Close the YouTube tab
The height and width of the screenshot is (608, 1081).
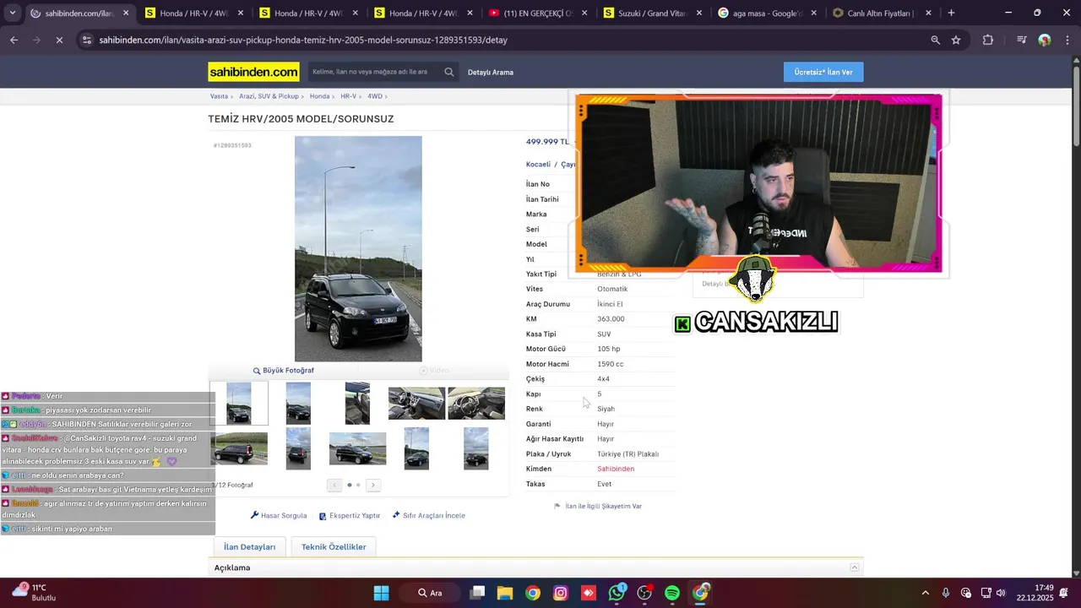point(584,14)
